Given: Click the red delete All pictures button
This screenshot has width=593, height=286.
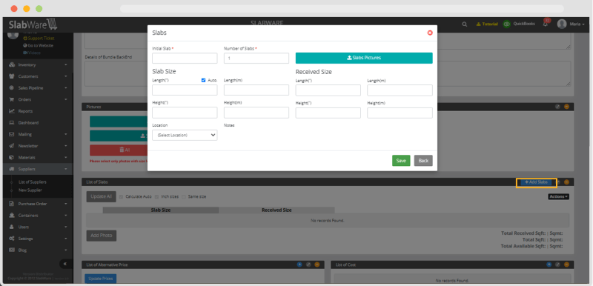Looking at the screenshot, I should coord(119,150).
